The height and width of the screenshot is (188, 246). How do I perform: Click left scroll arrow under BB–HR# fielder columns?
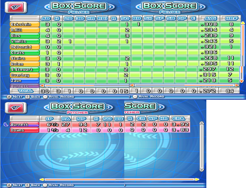(x=132, y=85)
